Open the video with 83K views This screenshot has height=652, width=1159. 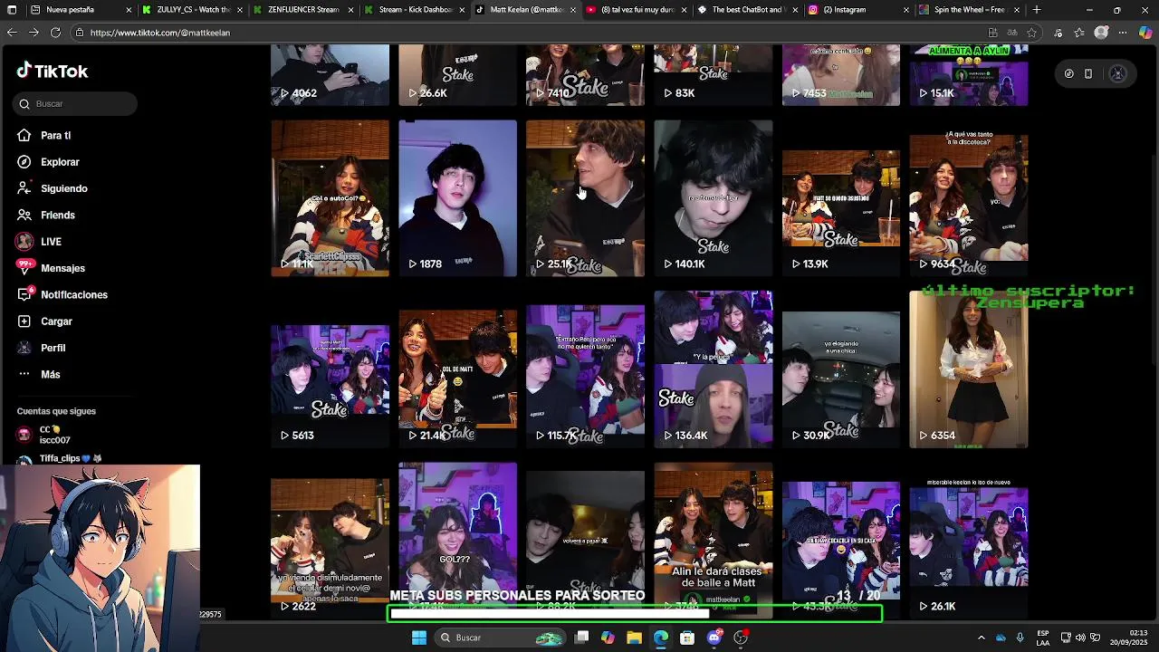(x=714, y=75)
